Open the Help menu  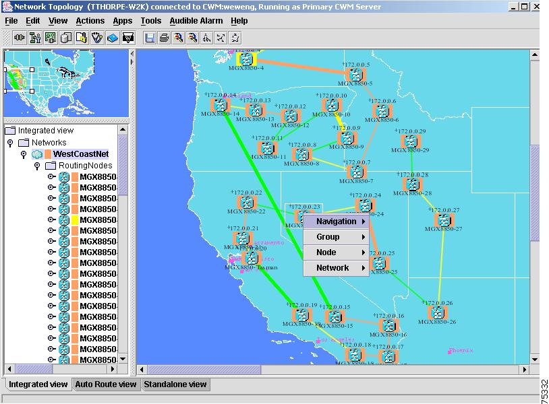click(239, 21)
